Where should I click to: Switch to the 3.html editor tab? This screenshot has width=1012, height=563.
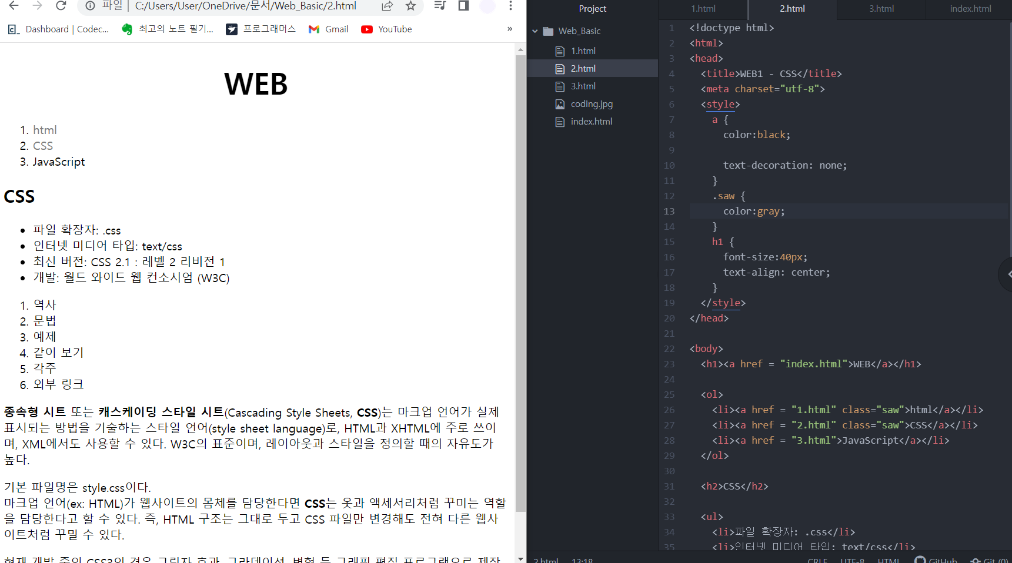pos(881,9)
